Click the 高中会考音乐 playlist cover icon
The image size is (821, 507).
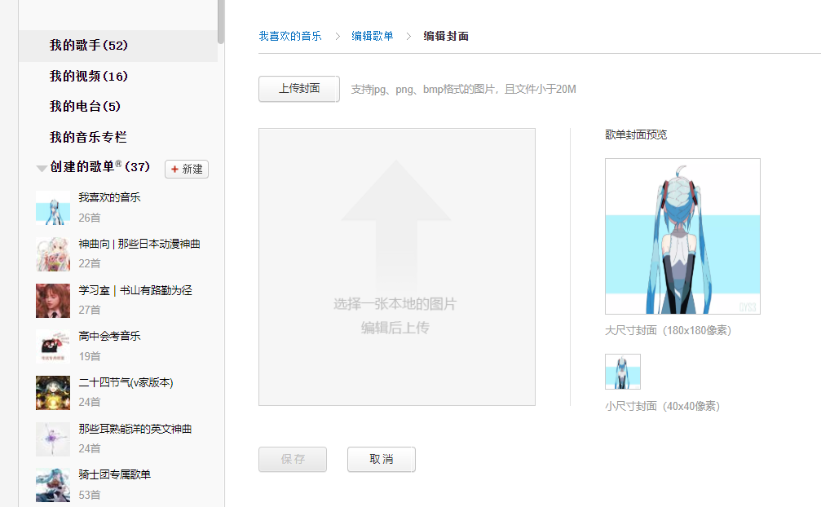point(53,346)
